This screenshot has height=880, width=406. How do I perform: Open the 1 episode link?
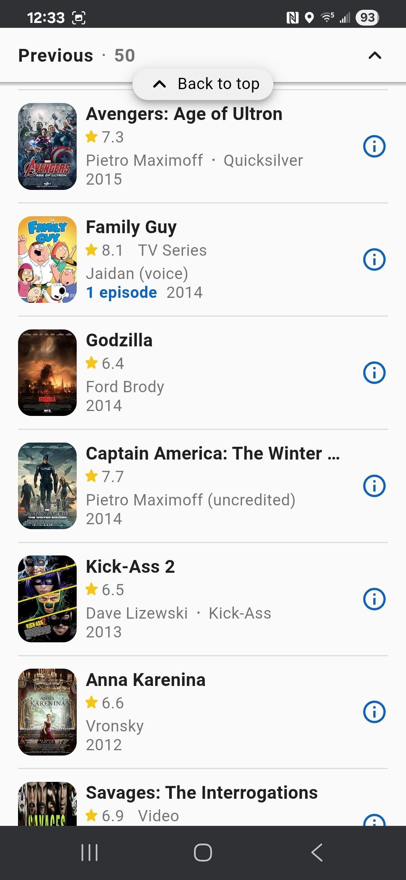coord(121,293)
